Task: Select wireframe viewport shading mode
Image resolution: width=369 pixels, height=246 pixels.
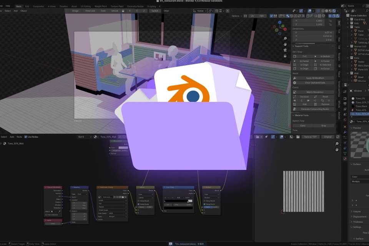Action: point(322,11)
